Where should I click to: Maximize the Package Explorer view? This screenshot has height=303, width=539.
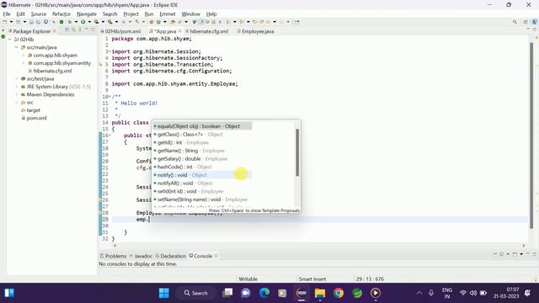(93, 30)
